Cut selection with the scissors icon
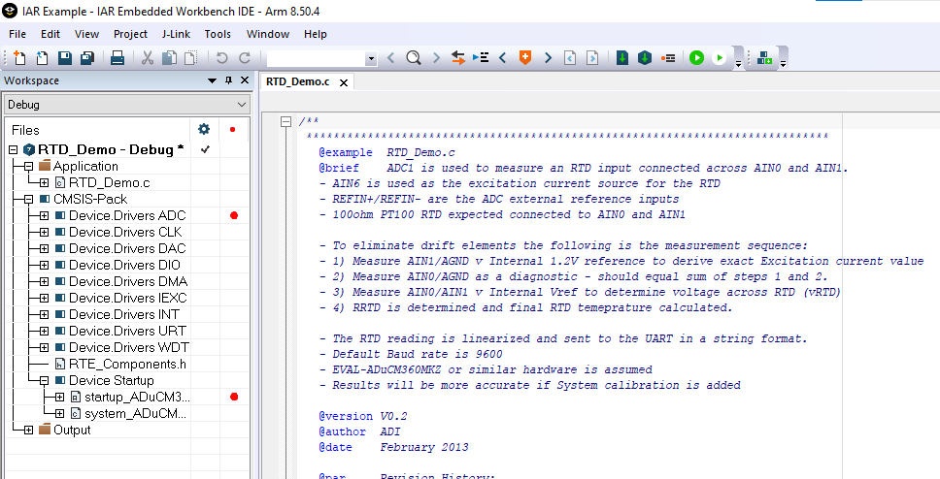 click(x=148, y=58)
